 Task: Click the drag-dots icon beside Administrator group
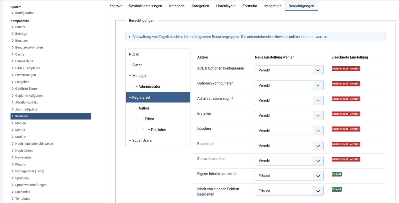click(131, 86)
